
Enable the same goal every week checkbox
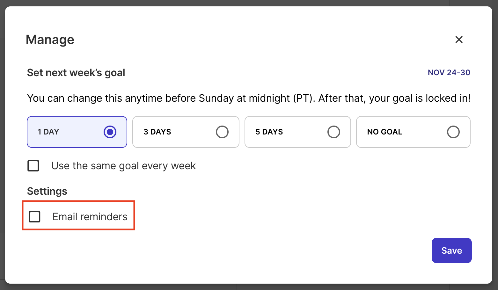(x=33, y=166)
